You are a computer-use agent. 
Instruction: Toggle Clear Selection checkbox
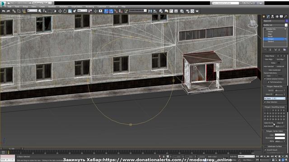click(265, 102)
